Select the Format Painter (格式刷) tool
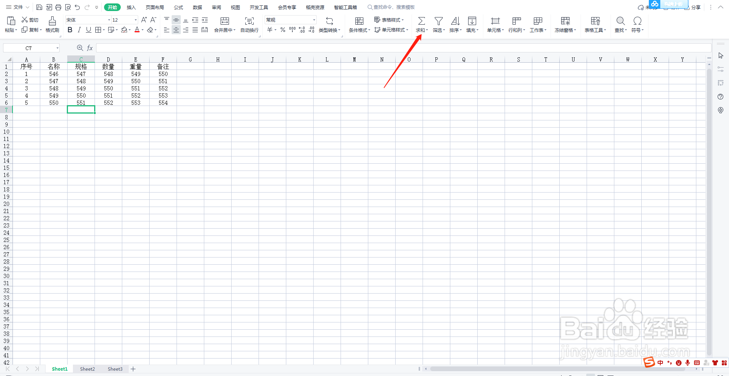This screenshot has height=376, width=729. [x=52, y=24]
